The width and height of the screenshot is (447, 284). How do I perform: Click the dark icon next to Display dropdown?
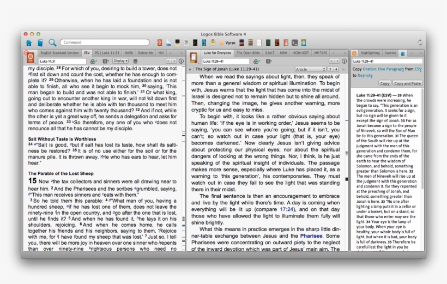(x=135, y=61)
